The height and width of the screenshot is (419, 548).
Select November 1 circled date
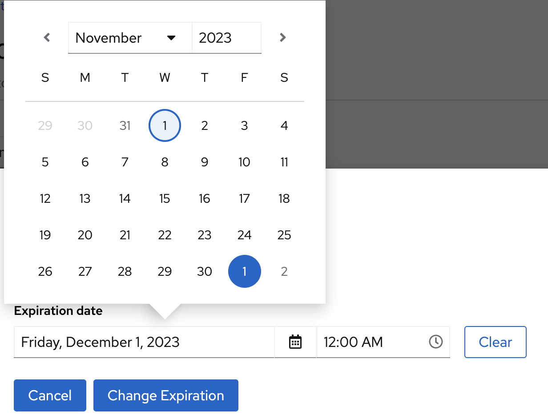point(165,126)
